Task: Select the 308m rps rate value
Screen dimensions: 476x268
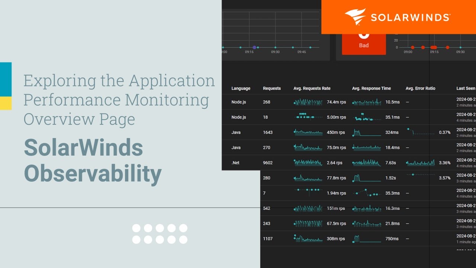Action: 336,239
